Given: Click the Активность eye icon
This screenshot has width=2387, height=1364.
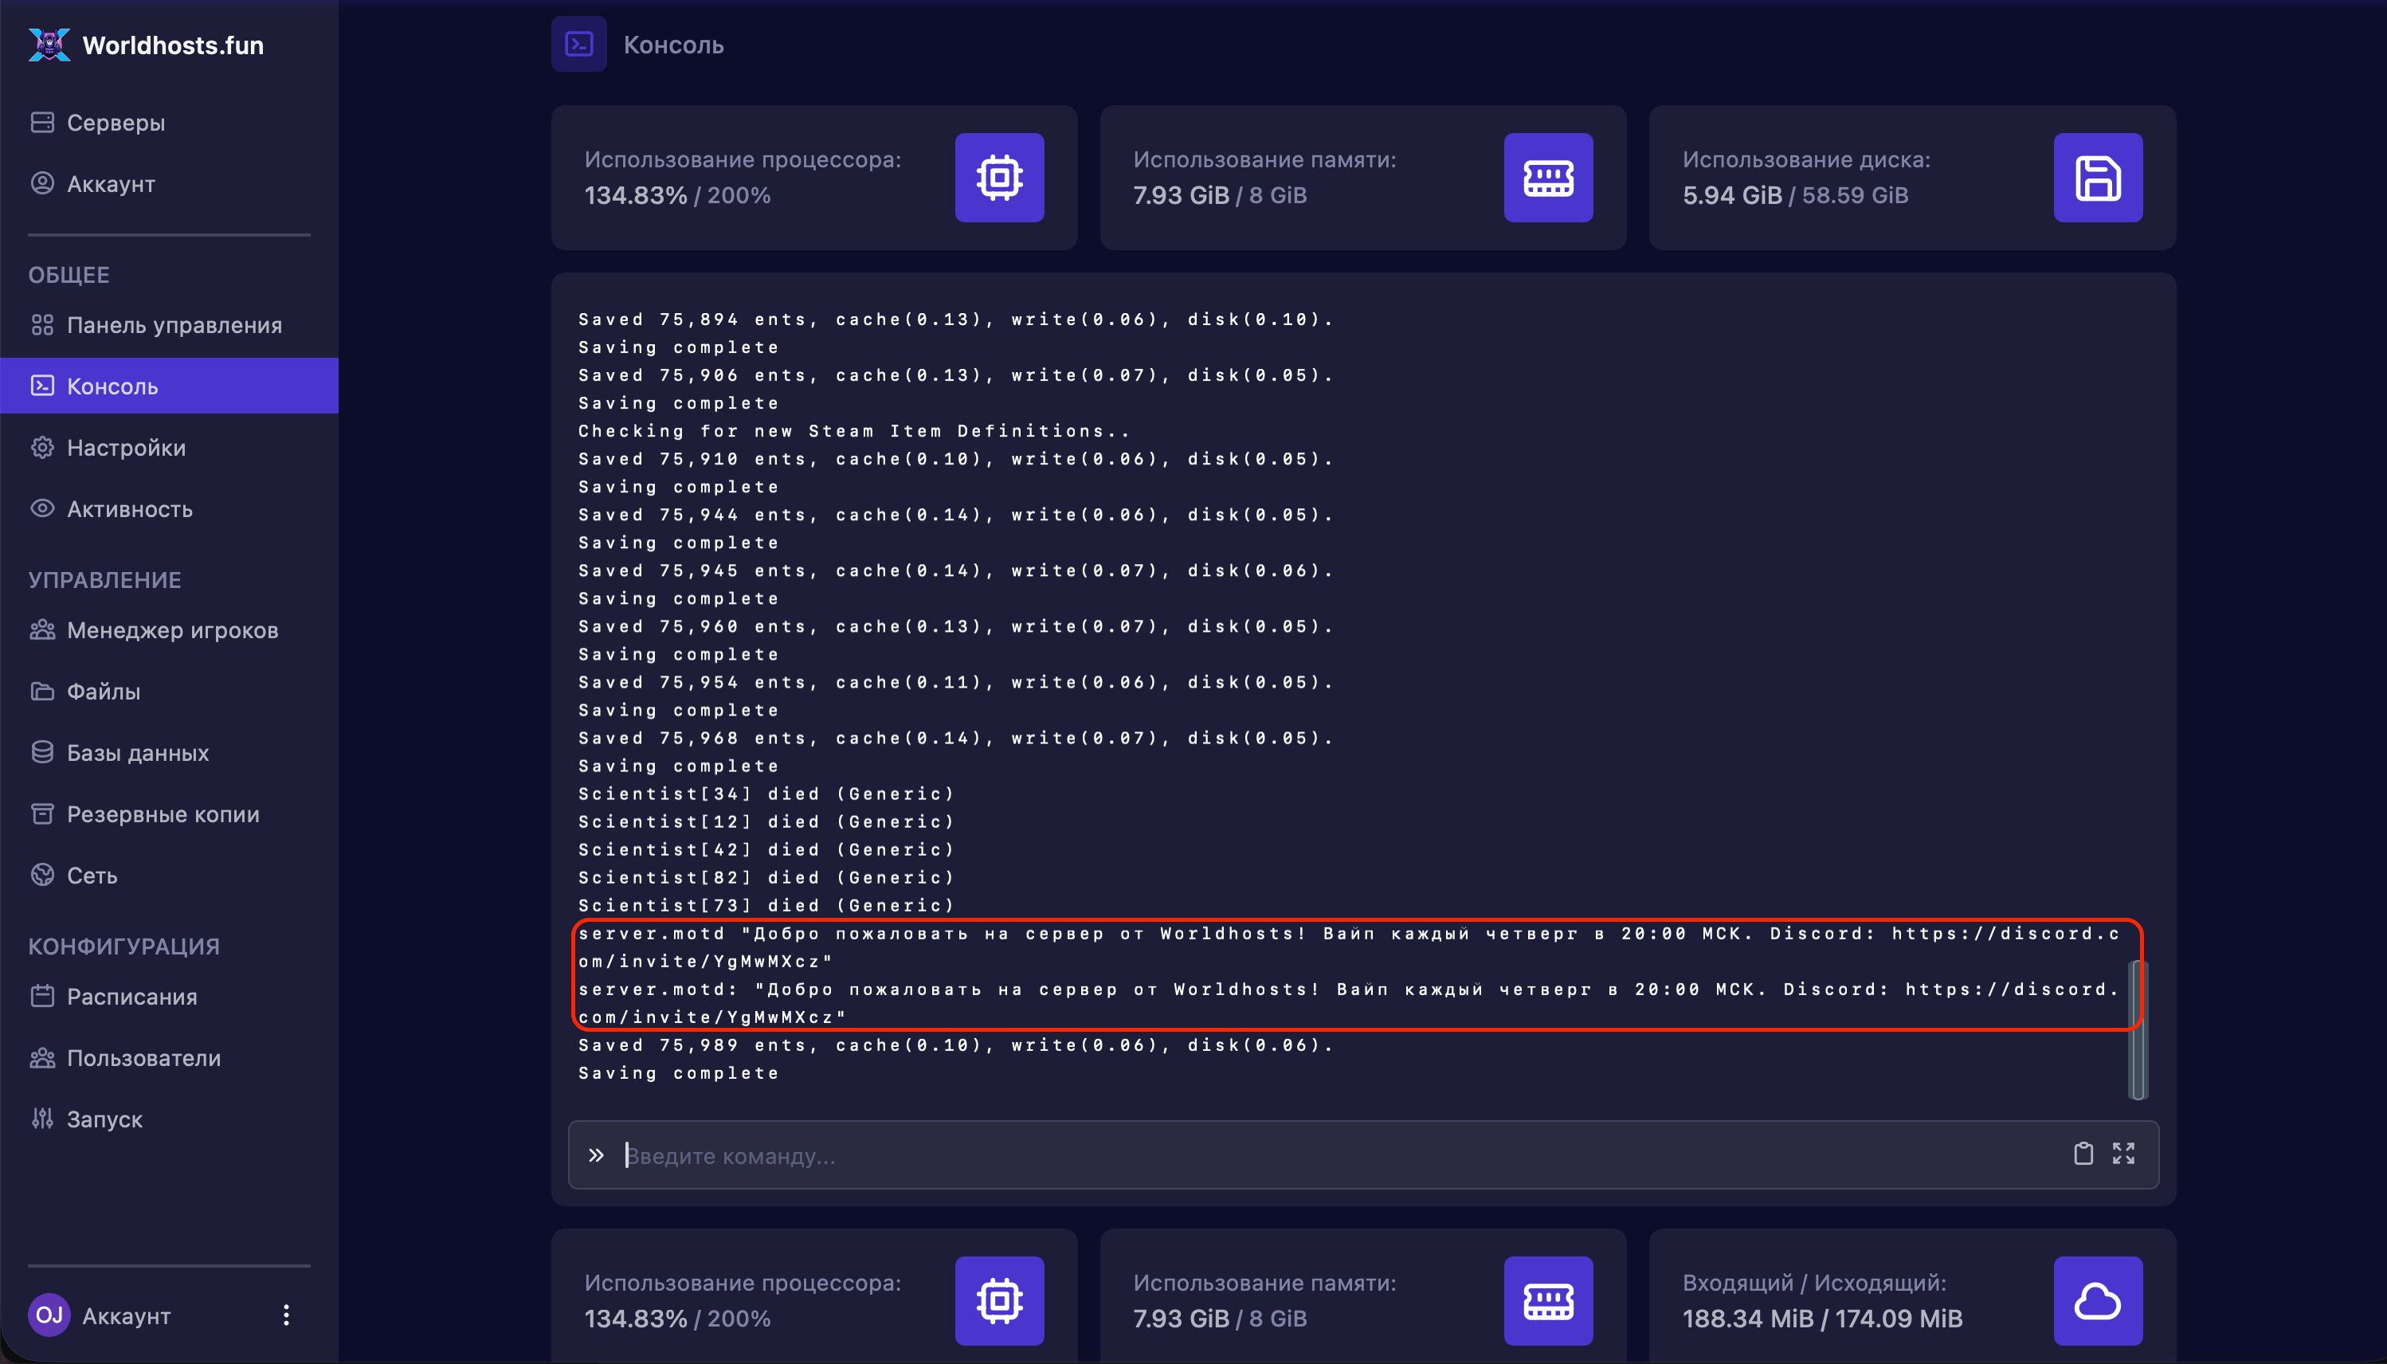Looking at the screenshot, I should [42, 508].
